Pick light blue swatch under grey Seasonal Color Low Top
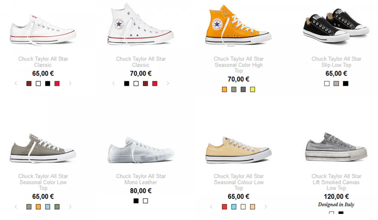 coord(48,207)
